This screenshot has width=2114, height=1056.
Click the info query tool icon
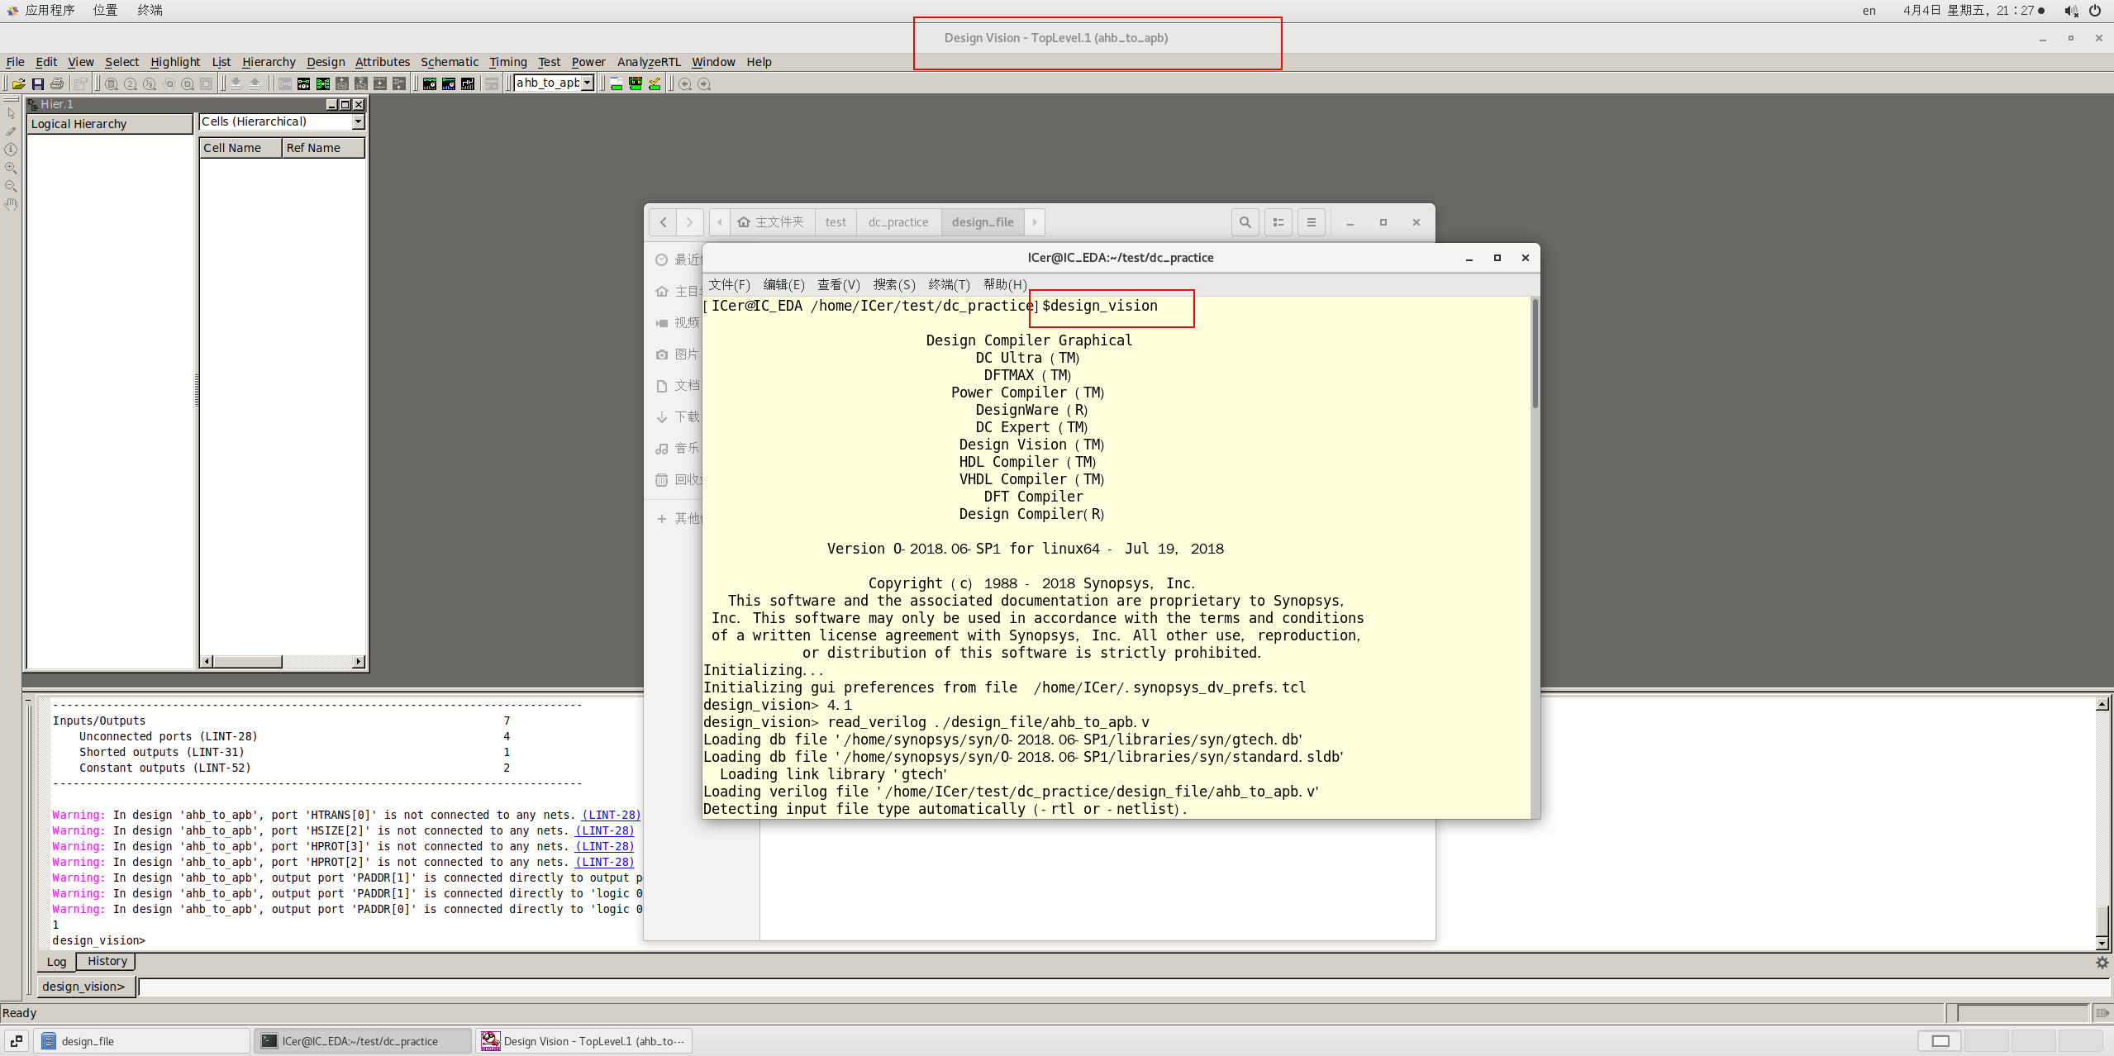[11, 150]
